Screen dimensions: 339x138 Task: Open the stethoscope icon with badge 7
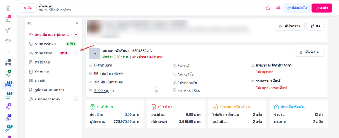click(8, 74)
